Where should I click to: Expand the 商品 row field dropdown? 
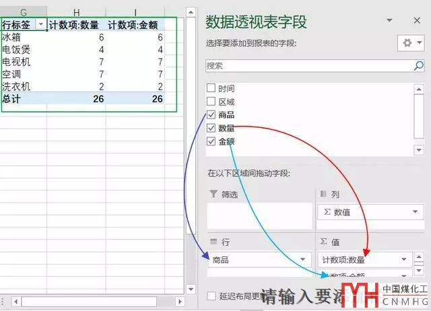pos(302,259)
